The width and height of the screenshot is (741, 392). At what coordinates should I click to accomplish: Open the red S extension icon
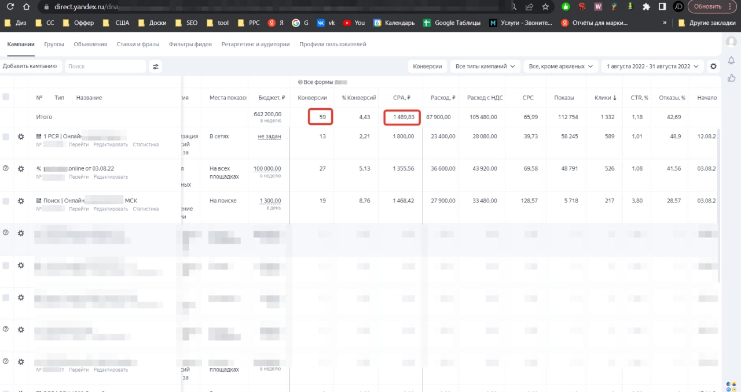(x=582, y=7)
